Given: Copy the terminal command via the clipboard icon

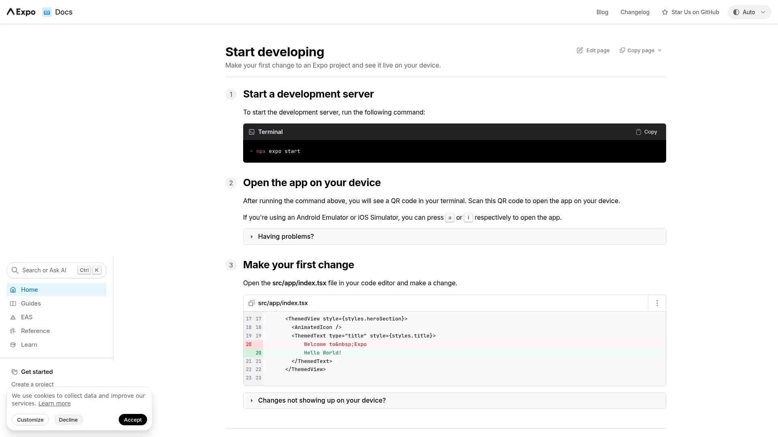Looking at the screenshot, I should click(638, 132).
